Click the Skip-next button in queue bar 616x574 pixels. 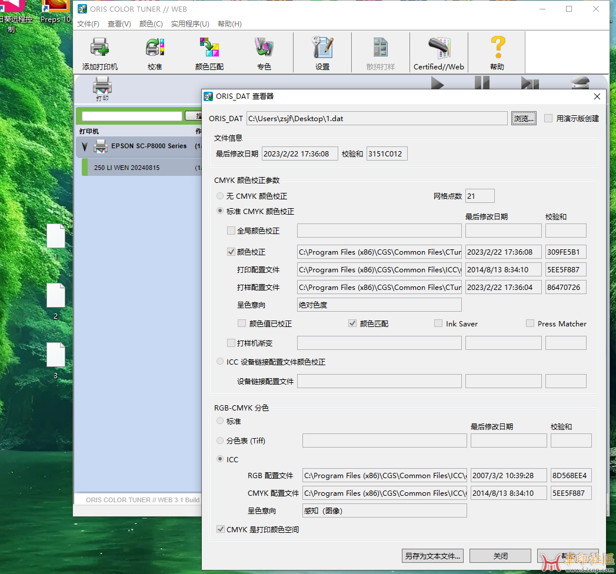click(530, 84)
